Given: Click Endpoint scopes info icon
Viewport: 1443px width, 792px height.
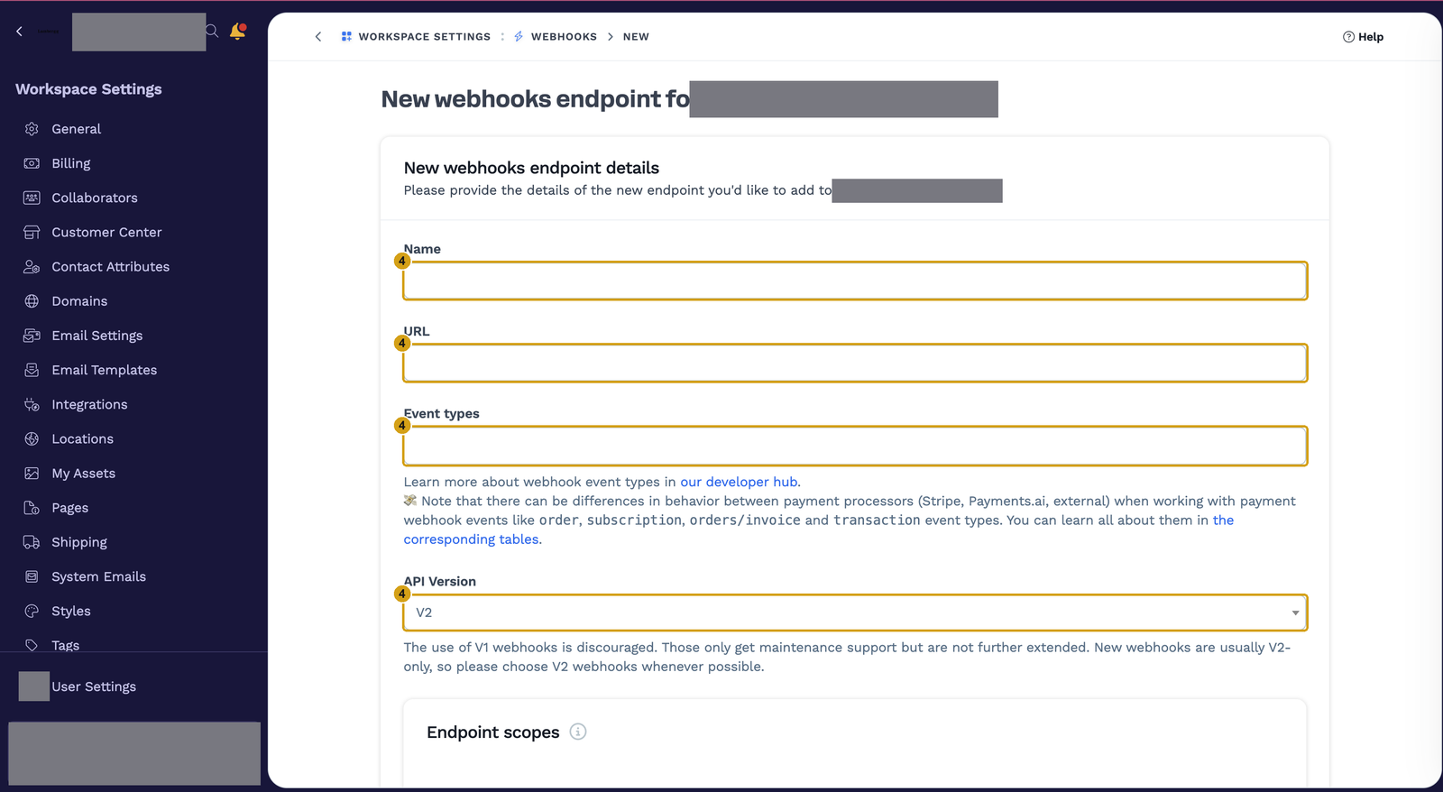Looking at the screenshot, I should click(x=578, y=732).
